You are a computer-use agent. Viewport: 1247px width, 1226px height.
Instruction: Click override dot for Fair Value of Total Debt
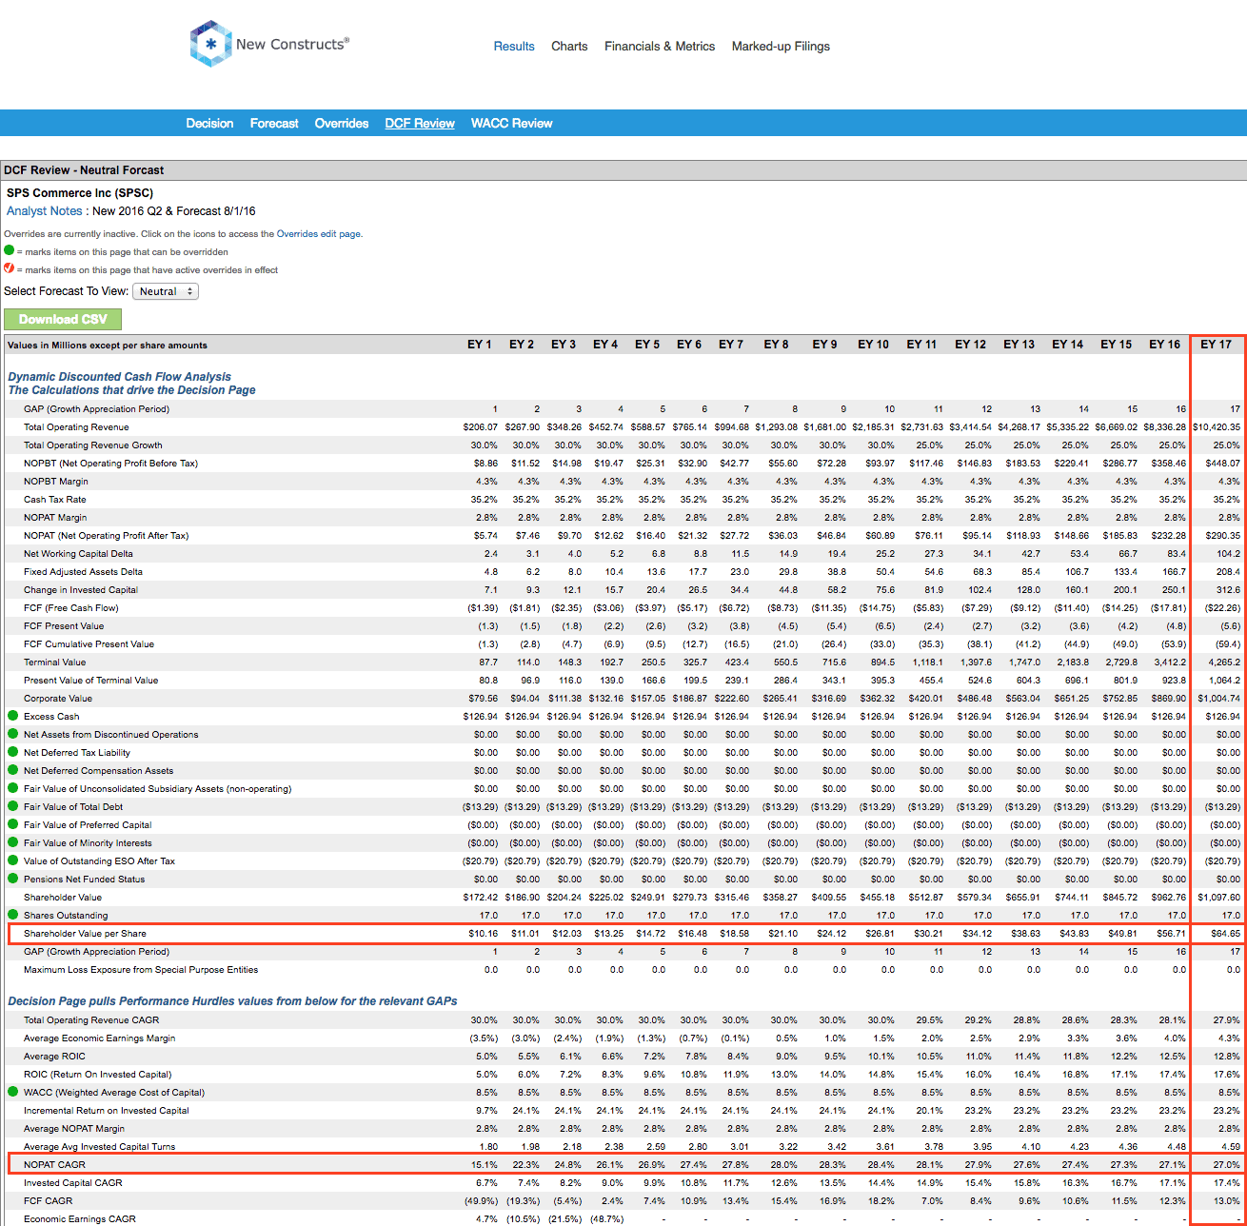12,806
